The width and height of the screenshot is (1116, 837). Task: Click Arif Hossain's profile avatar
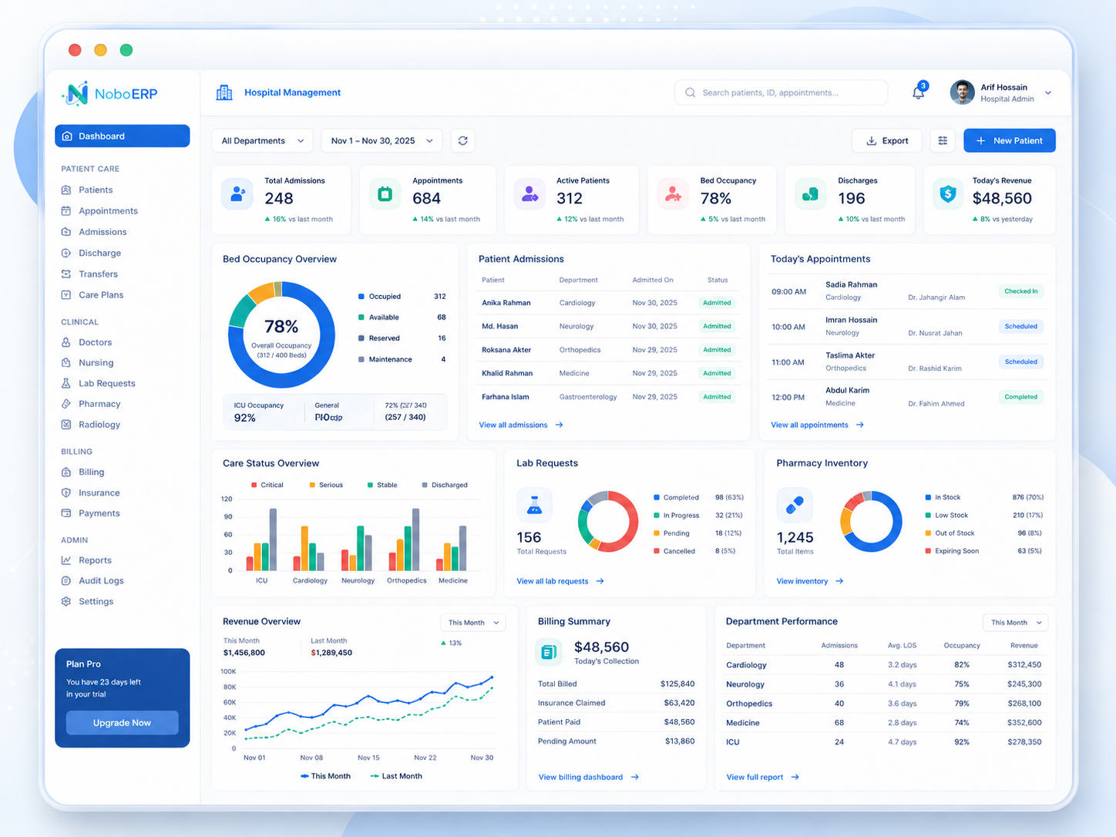pyautogui.click(x=962, y=92)
